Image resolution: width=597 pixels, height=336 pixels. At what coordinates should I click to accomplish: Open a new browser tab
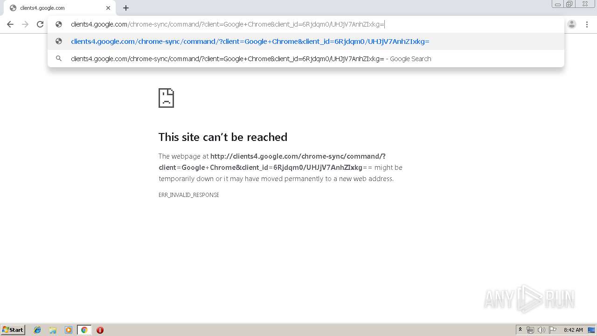click(x=126, y=8)
